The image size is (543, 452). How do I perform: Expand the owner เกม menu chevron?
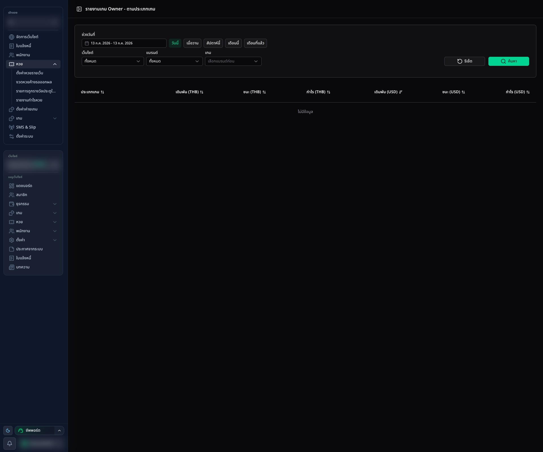(x=55, y=118)
